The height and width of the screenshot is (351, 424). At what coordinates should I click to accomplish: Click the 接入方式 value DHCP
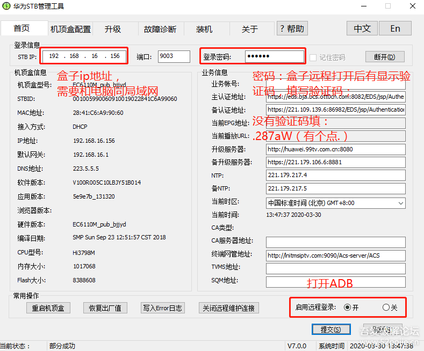[80, 127]
